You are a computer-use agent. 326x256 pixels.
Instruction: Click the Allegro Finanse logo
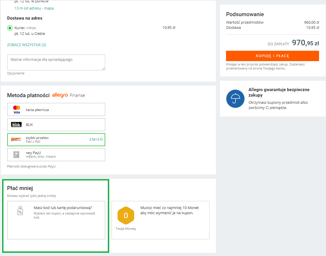click(x=68, y=95)
